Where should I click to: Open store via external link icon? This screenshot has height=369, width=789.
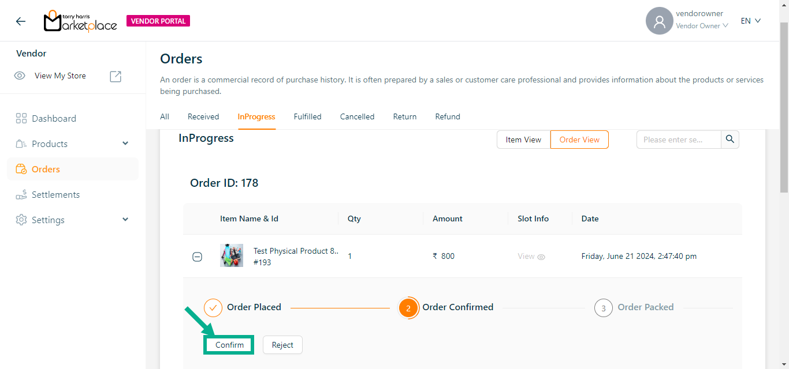tap(116, 76)
